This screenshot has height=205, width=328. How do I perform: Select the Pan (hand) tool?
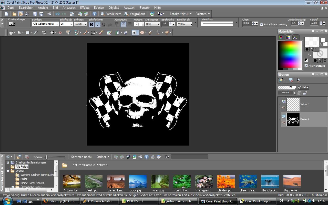[x=11, y=33]
